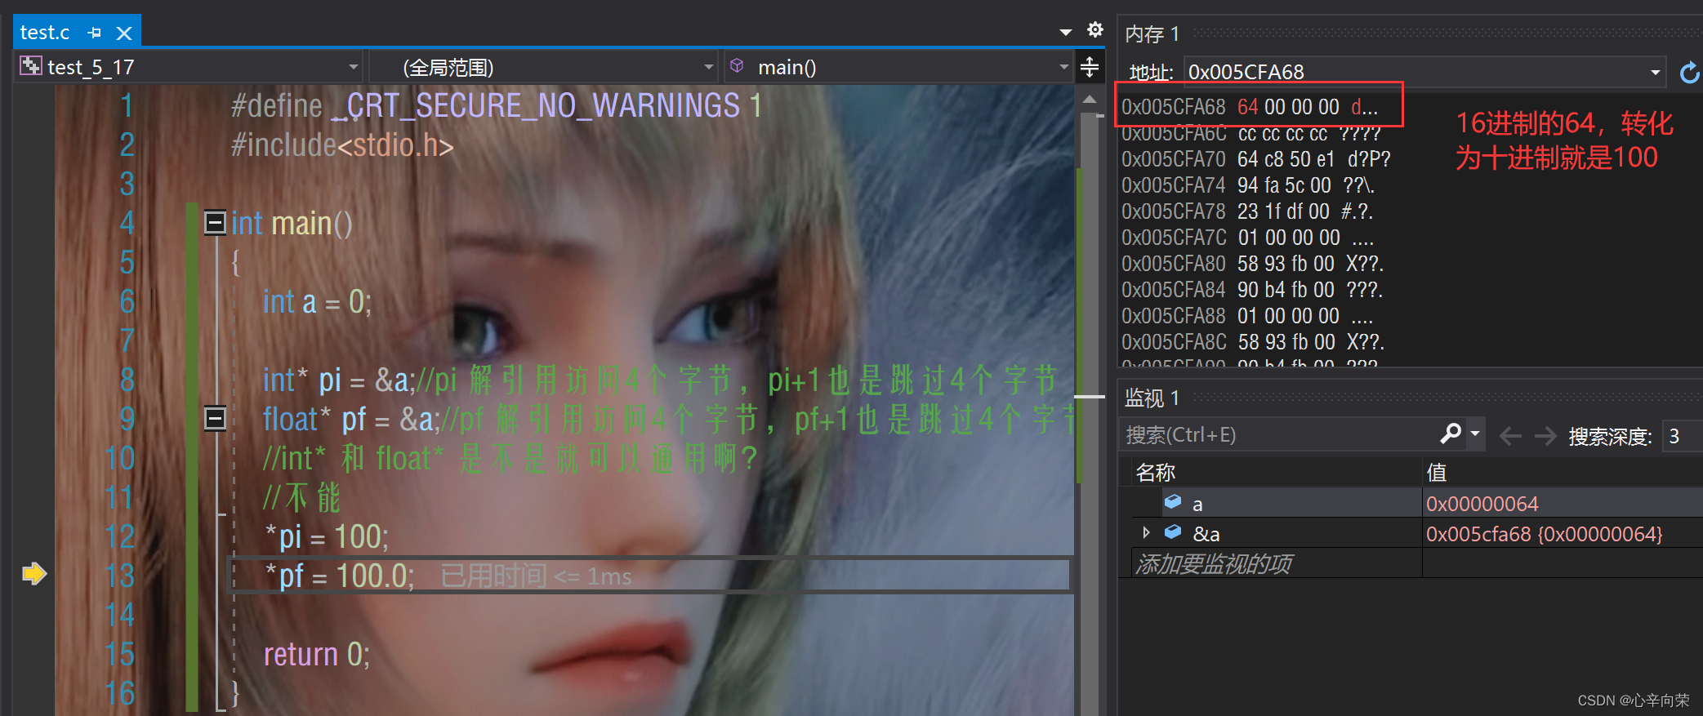
Task: Click the Watch 1 (监视 1) panel title
Action: pyautogui.click(x=1152, y=398)
